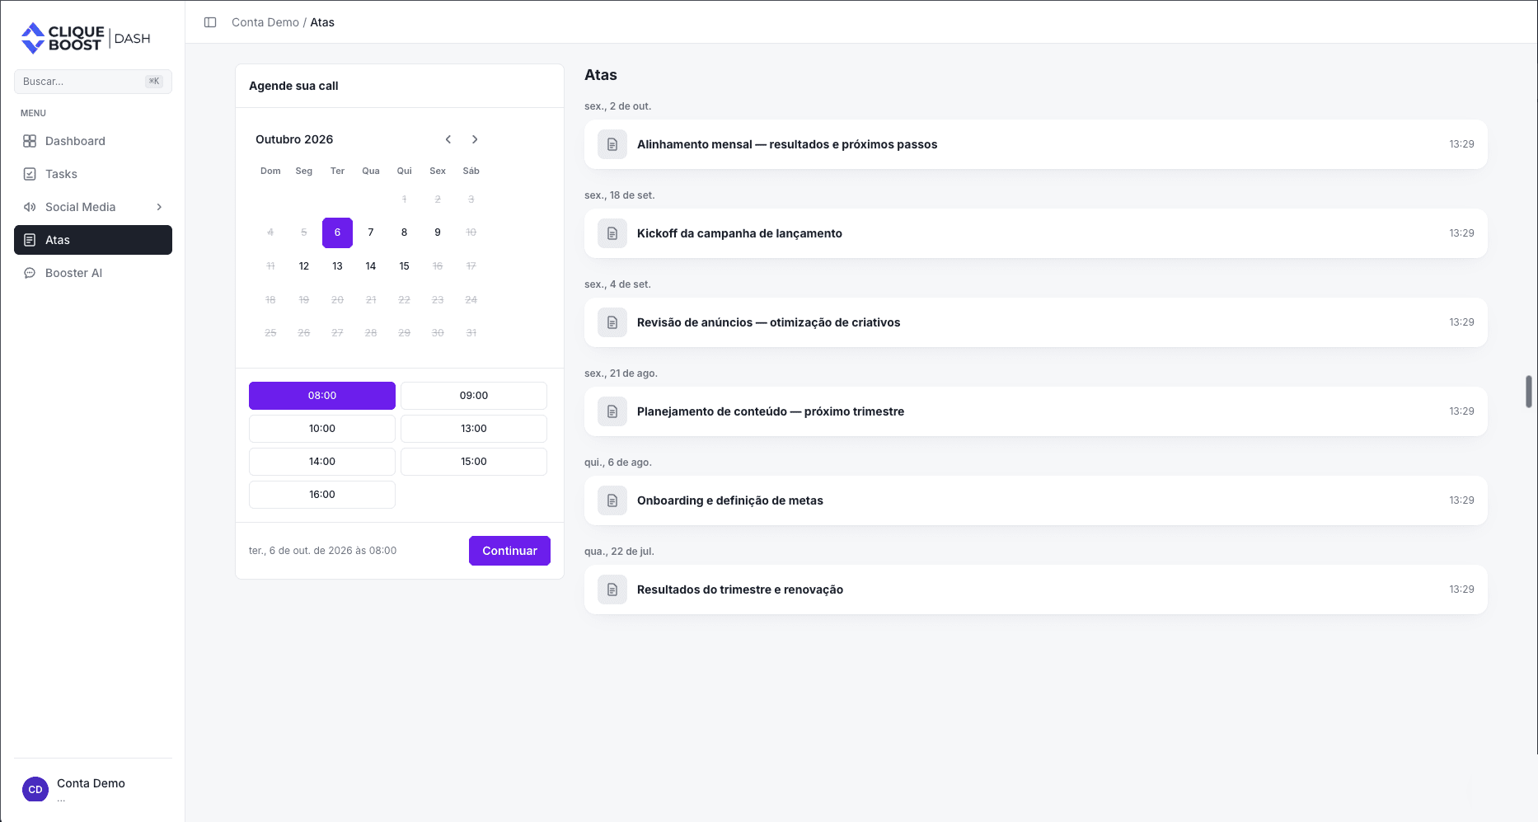The width and height of the screenshot is (1538, 822).
Task: Open Tasks from the menu
Action: click(x=93, y=174)
